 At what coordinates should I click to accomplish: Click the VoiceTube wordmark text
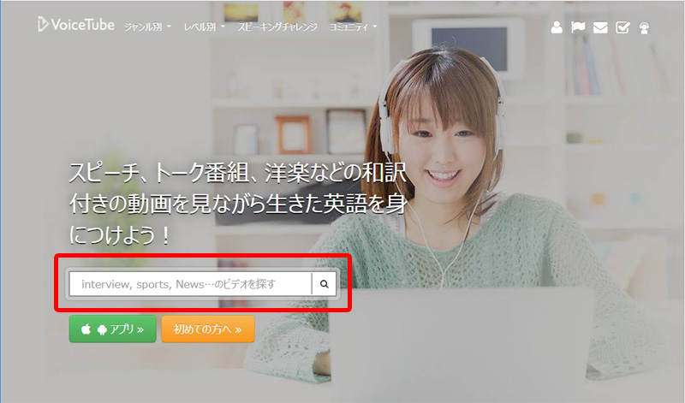tap(84, 26)
